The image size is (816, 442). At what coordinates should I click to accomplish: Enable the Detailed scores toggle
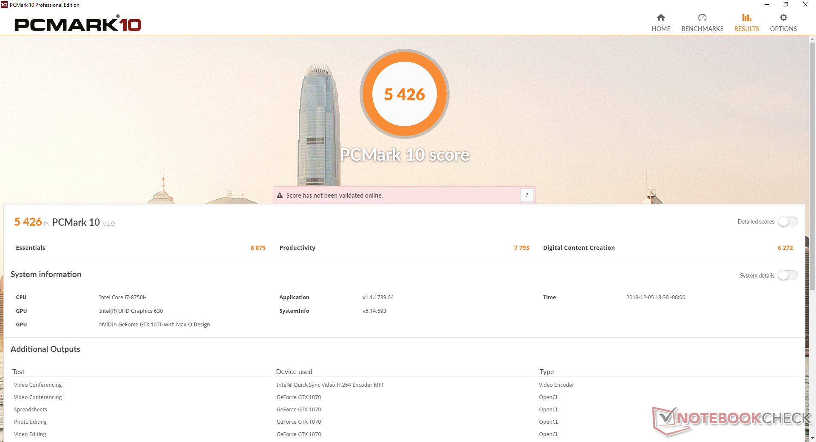(788, 221)
